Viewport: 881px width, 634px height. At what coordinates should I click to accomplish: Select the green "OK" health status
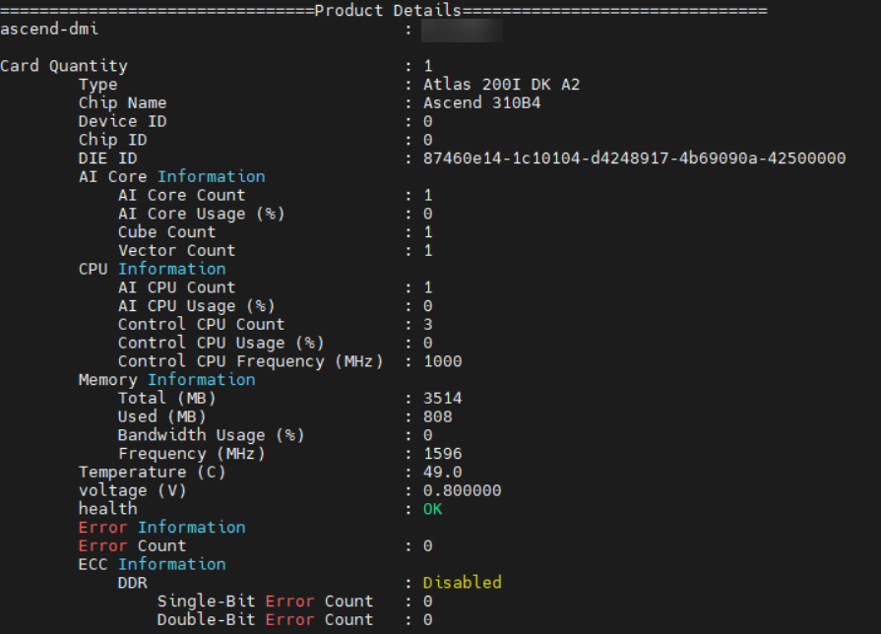[433, 509]
